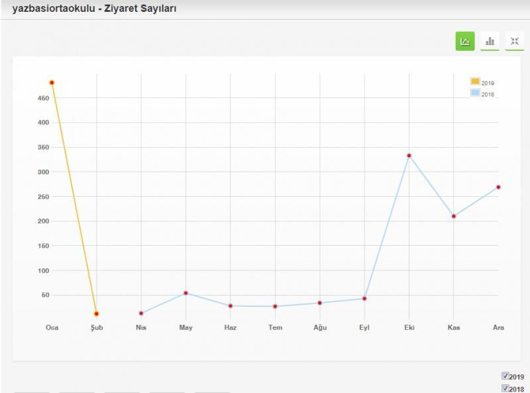Screen dimensions: 530x393
Task: Switch to the line chart view
Action: click(465, 41)
